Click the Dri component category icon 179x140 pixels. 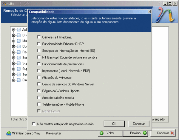coord(19,35)
